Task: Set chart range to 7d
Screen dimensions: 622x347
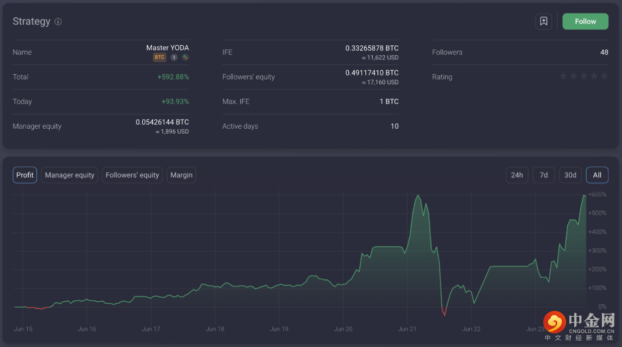Action: coord(544,175)
